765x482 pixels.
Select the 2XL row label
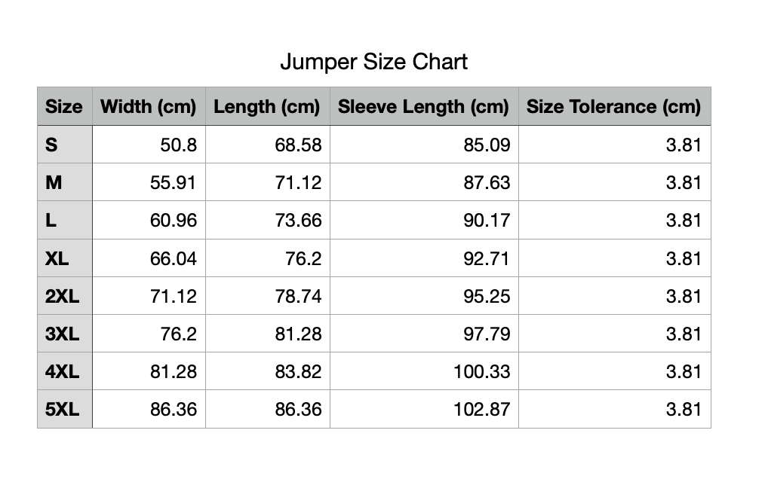click(62, 296)
